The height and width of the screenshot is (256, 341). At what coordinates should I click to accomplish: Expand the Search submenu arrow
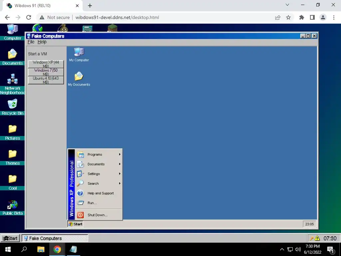(x=120, y=183)
